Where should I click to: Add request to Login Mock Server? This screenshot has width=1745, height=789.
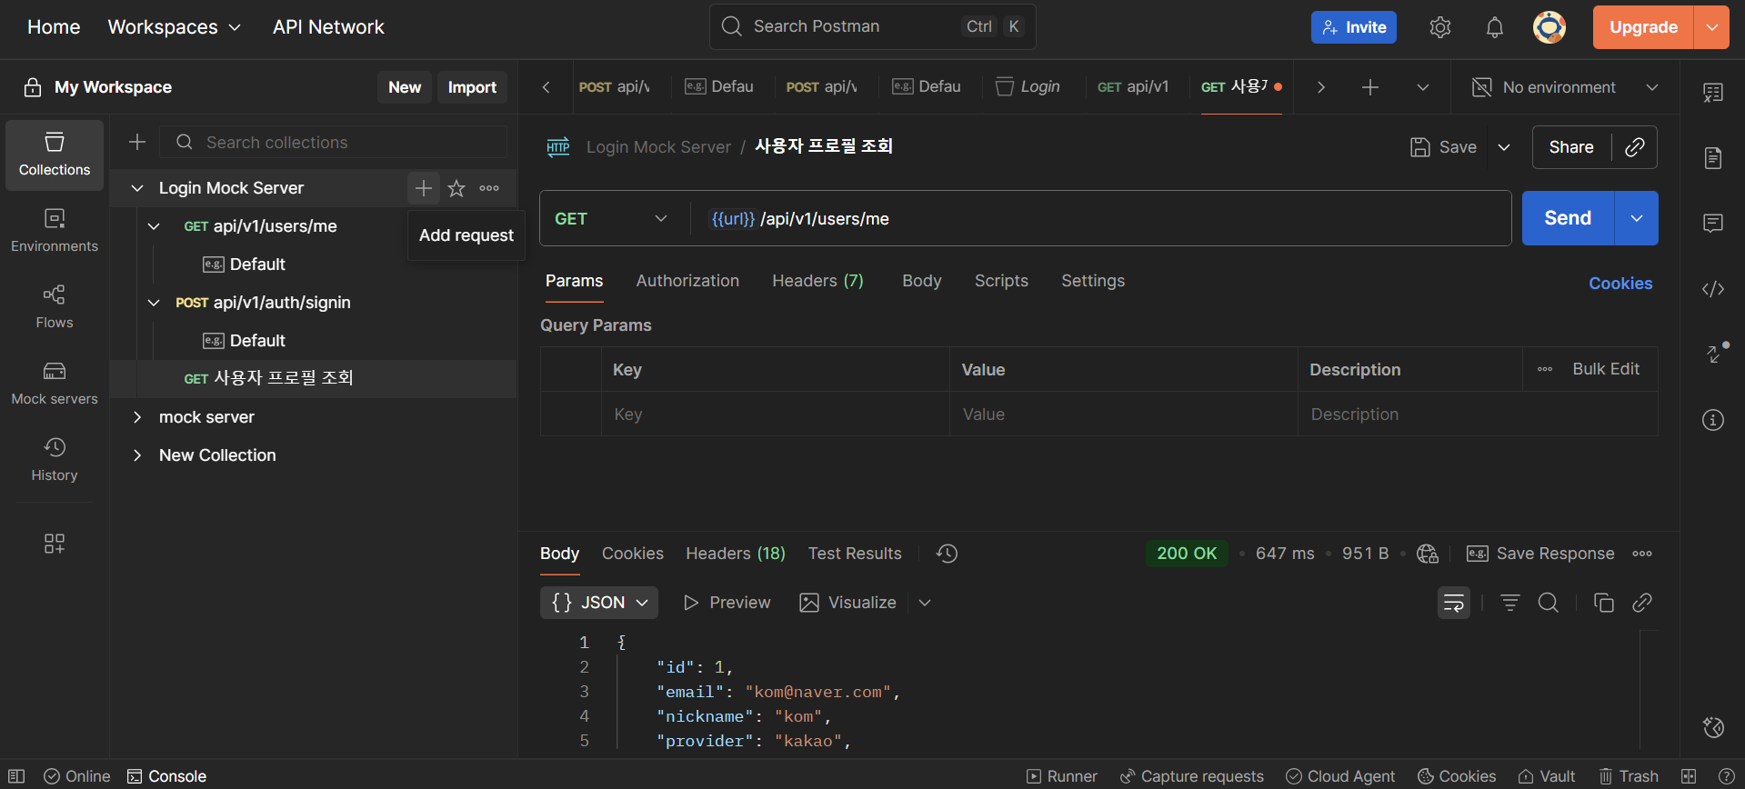[x=424, y=188]
